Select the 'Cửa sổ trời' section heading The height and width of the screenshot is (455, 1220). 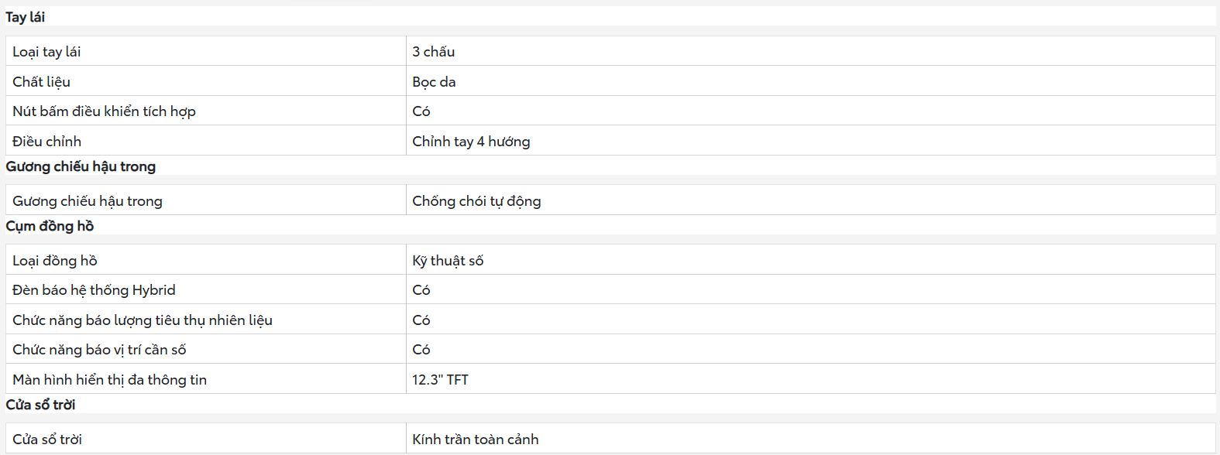[40, 405]
